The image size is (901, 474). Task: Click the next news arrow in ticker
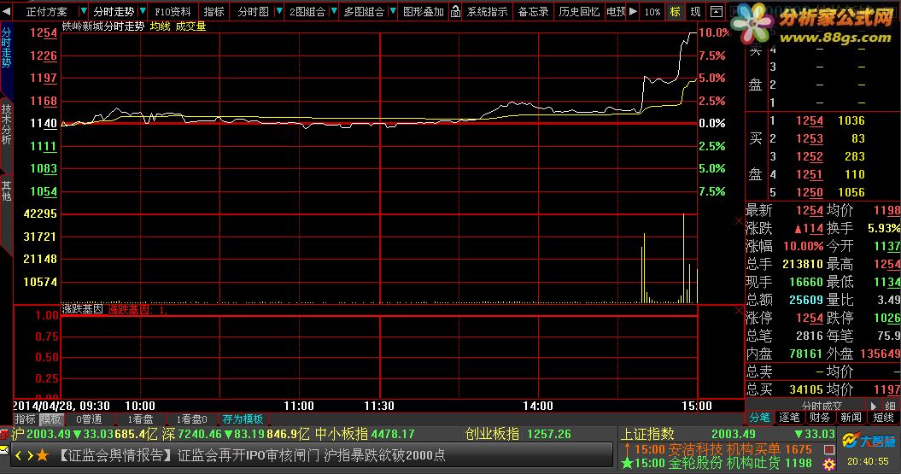coord(30,455)
